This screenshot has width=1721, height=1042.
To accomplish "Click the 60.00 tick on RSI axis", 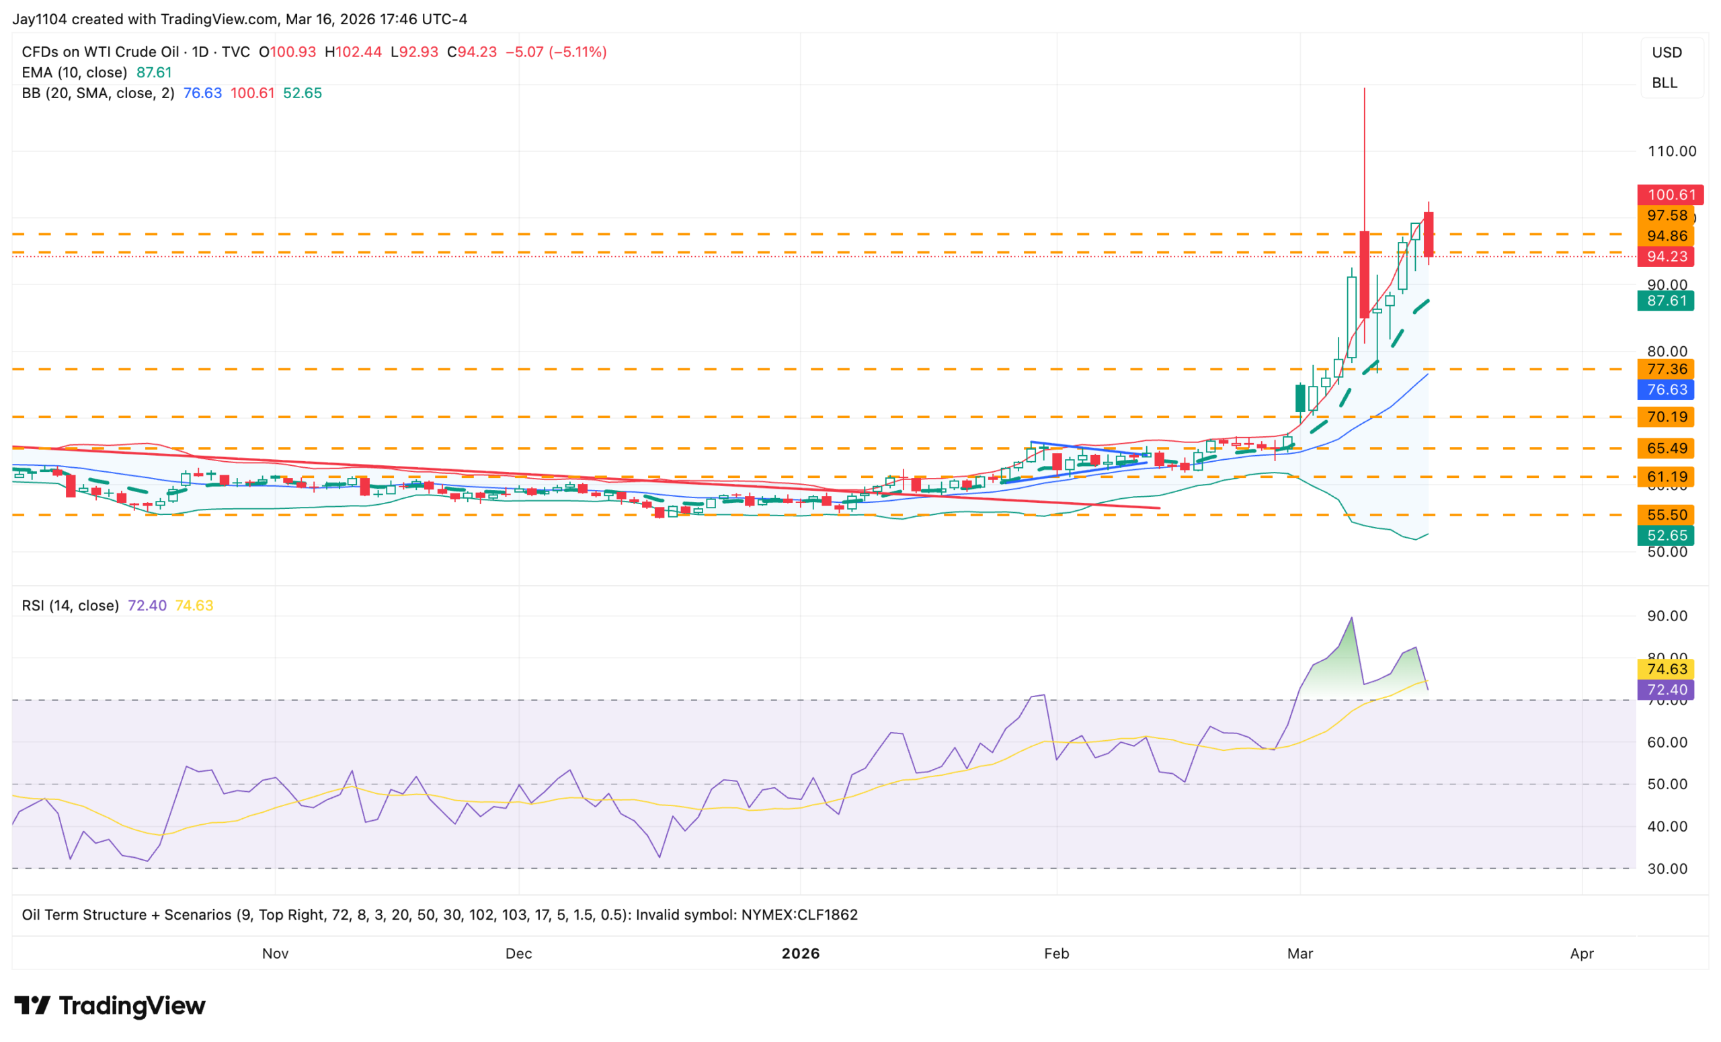I will pyautogui.click(x=1667, y=742).
